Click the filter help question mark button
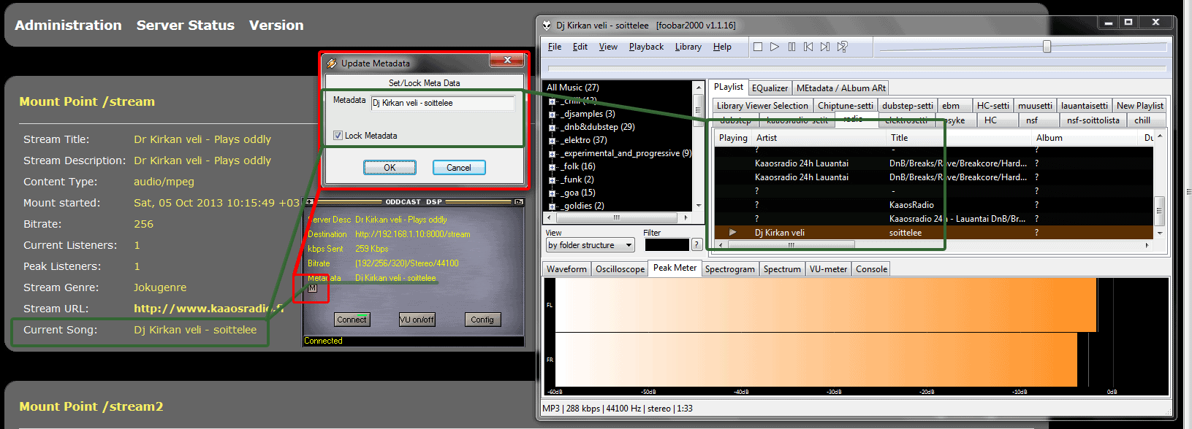 click(x=696, y=244)
